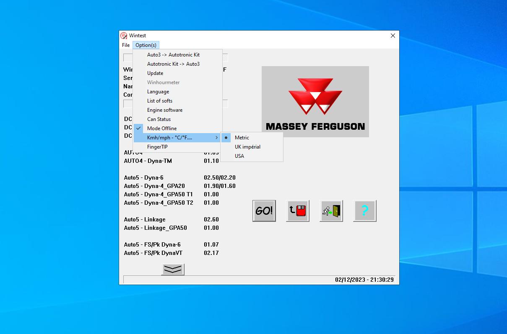Image resolution: width=507 pixels, height=334 pixels.
Task: Click version value 02.17
Action: 211,253
